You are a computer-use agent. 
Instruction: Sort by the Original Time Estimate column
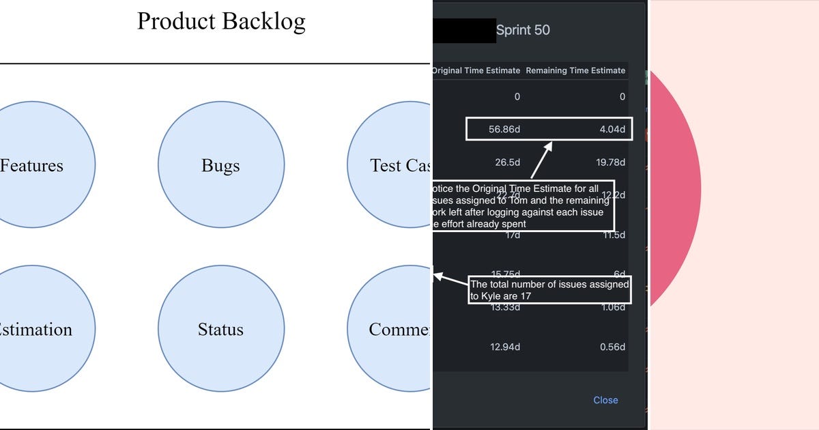pyautogui.click(x=476, y=70)
